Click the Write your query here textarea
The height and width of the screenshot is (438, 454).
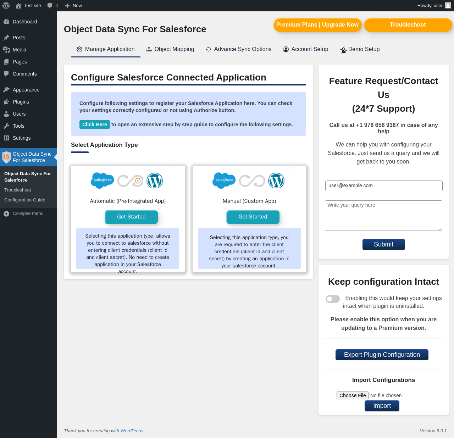[x=384, y=216]
